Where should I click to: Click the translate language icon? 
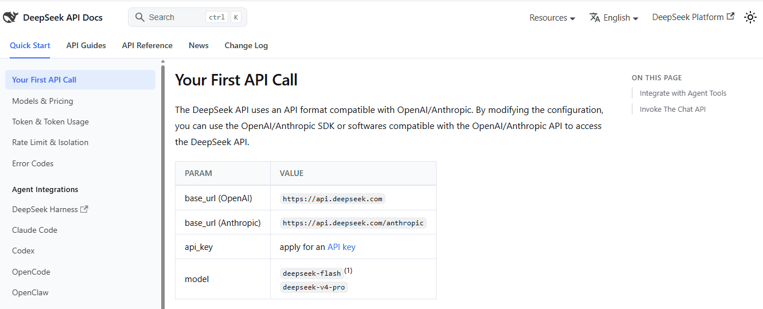point(595,17)
